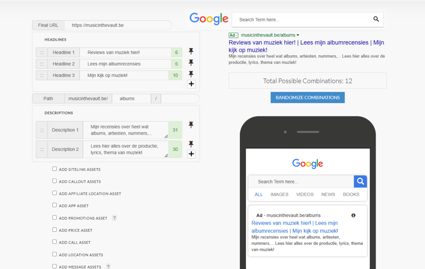Viewport: 425px width, 269px height.
Task: Toggle Add Price Asset checkbox
Action: click(x=55, y=229)
